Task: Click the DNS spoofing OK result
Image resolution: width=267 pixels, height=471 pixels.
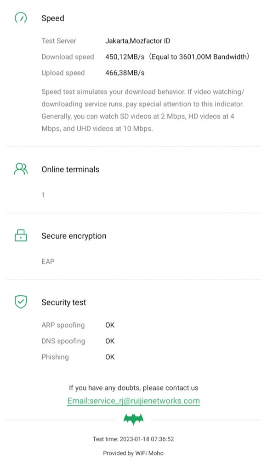Action: point(110,341)
